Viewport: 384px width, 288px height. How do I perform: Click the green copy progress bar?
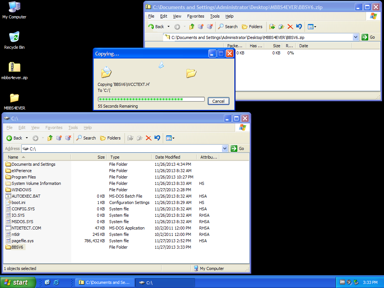[151, 99]
